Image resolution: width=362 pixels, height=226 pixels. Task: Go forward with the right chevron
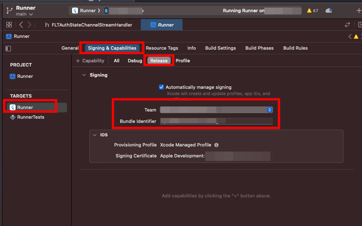(29, 25)
